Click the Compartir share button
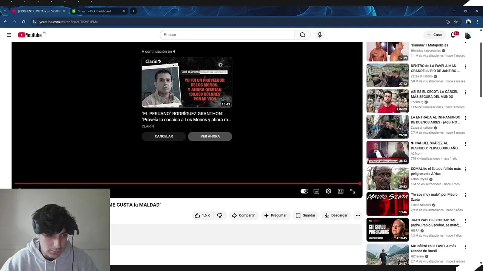Viewport: 483px width, 271px height. coord(243,215)
